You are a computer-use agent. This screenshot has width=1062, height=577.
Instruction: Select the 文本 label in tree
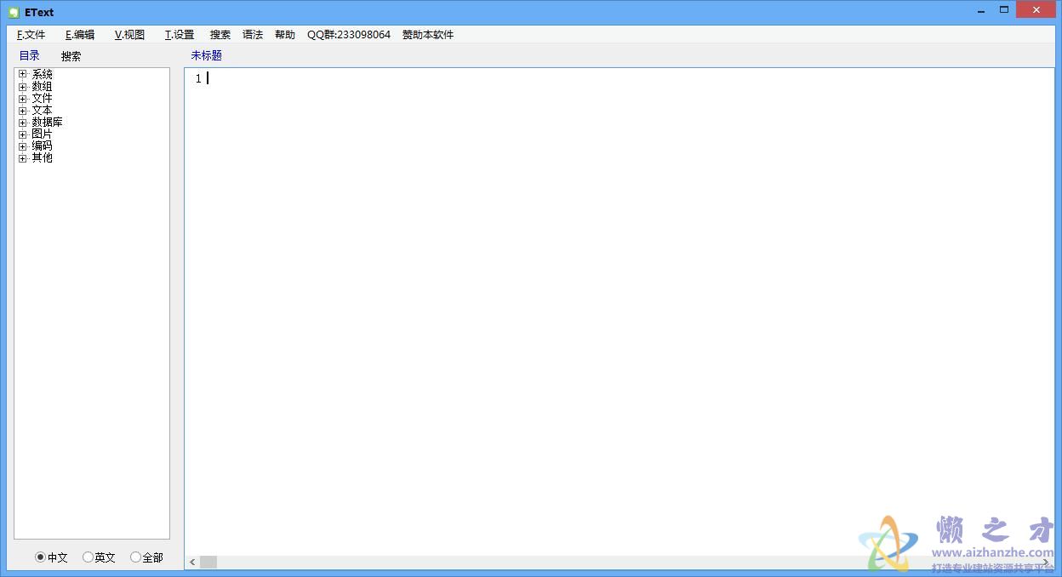click(x=43, y=111)
